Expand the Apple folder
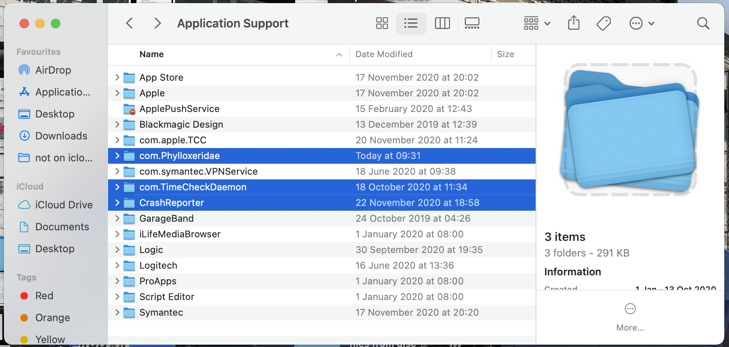The height and width of the screenshot is (347, 729). coord(117,93)
